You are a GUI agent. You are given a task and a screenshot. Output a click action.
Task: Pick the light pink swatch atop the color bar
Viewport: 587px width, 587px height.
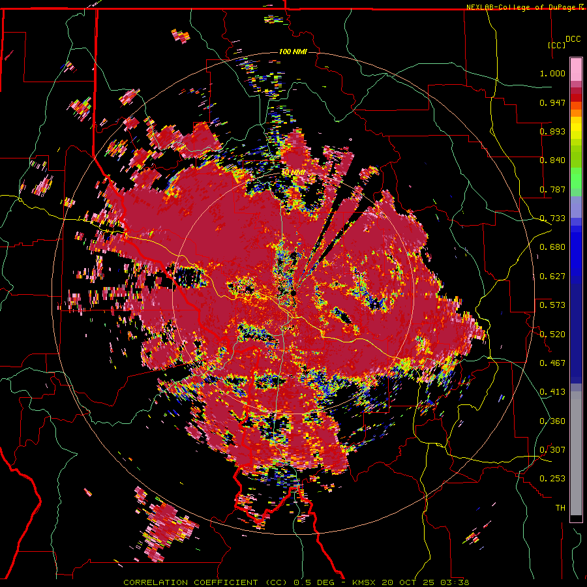576,69
